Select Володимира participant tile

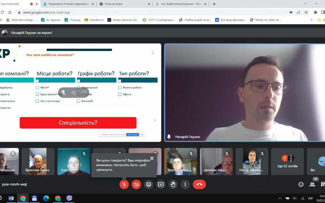click(x=180, y=161)
